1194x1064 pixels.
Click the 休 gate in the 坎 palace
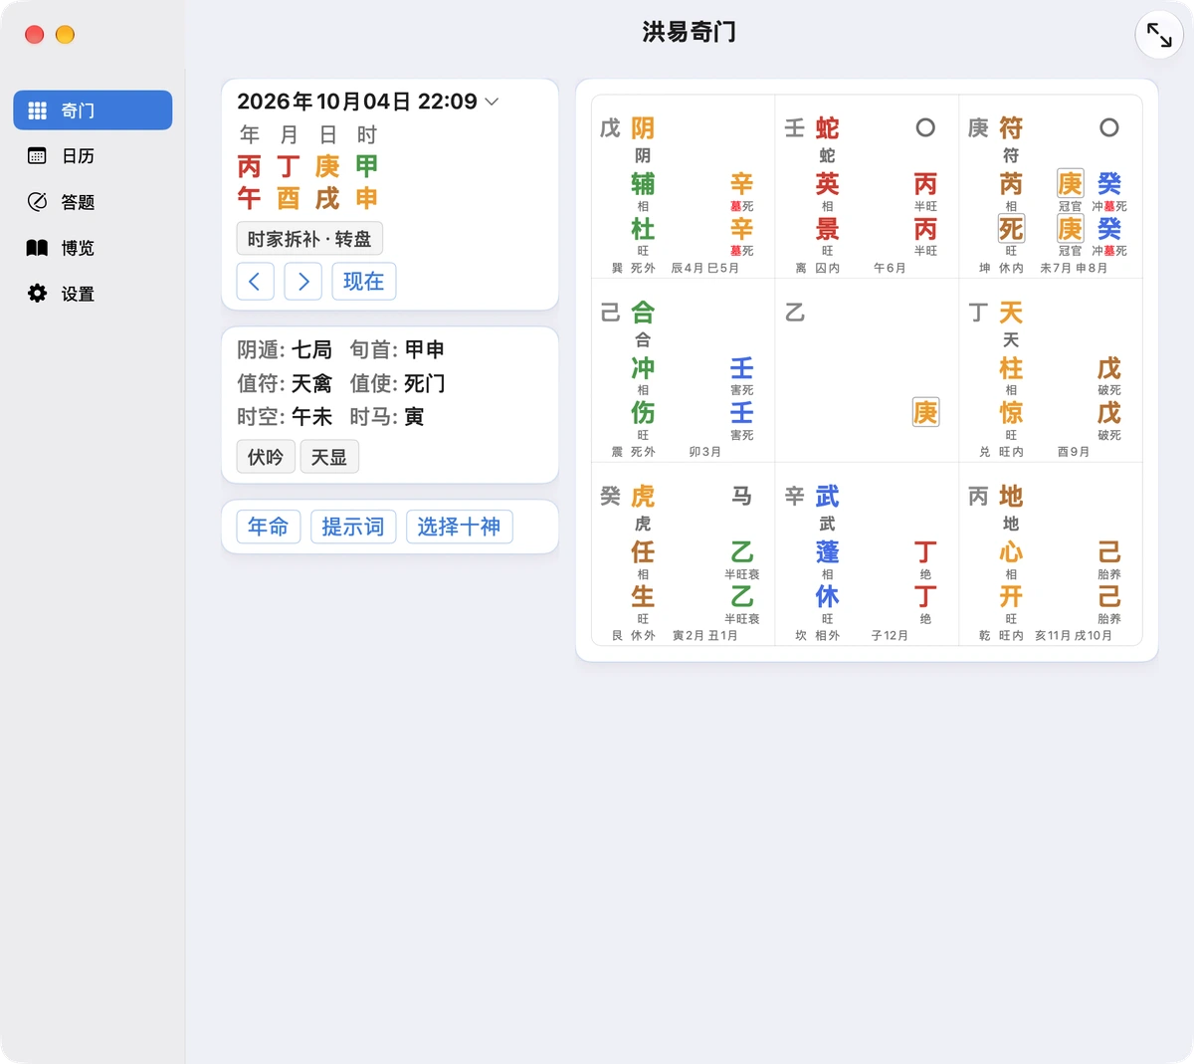coord(827,597)
